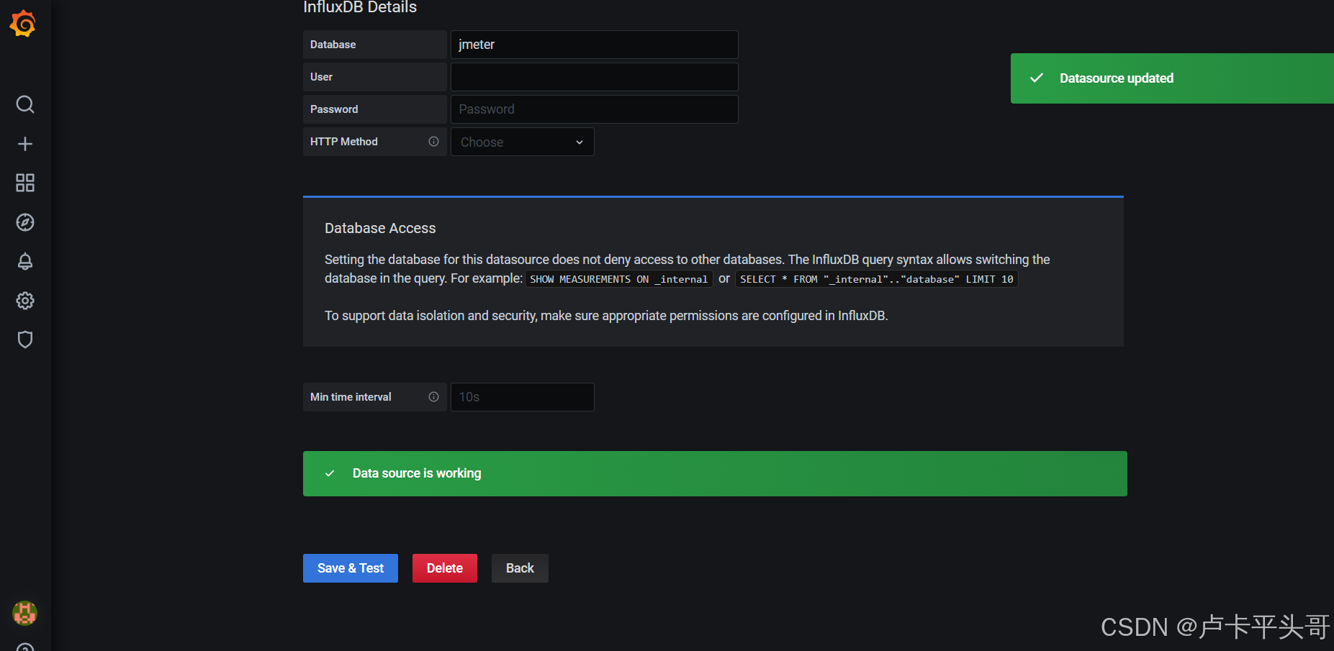
Task: Click the Password input field
Action: pos(595,109)
